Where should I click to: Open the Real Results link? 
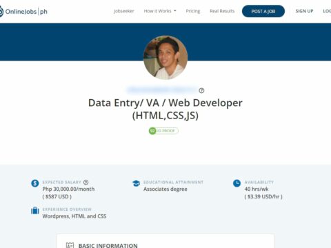[222, 11]
